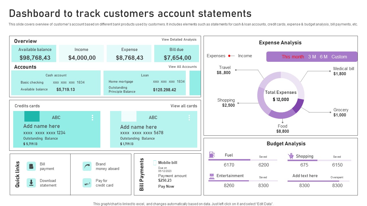
Task: Click Pay Now for the mobile bill
Action: tap(166, 186)
